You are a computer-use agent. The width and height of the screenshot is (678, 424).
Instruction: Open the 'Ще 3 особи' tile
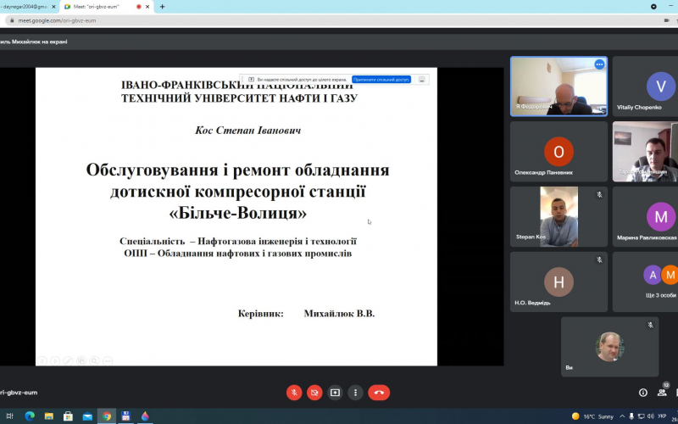point(645,282)
